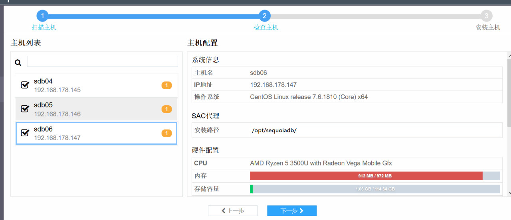Click the orange badge on sdb06

coord(166,133)
